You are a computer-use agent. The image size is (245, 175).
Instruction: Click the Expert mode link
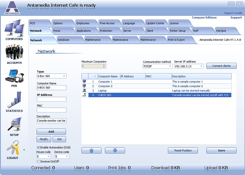coord(233,13)
